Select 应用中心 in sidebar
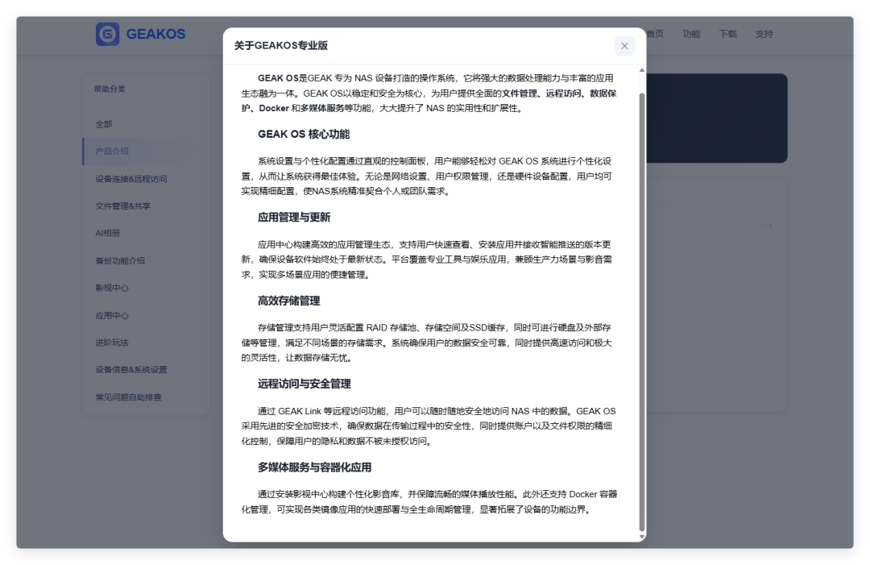870x565 pixels. coord(112,316)
